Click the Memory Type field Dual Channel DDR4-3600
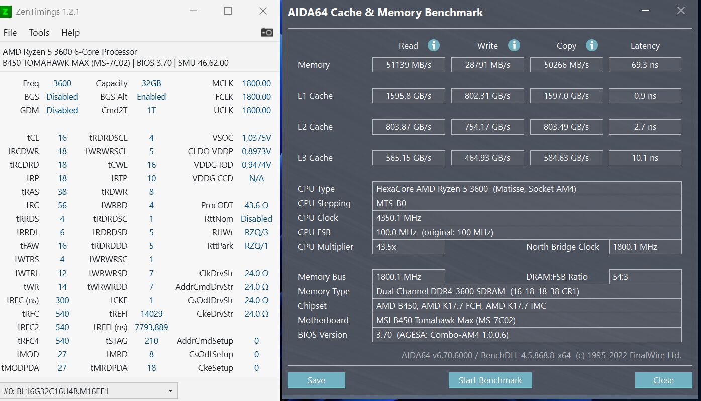 pos(527,291)
